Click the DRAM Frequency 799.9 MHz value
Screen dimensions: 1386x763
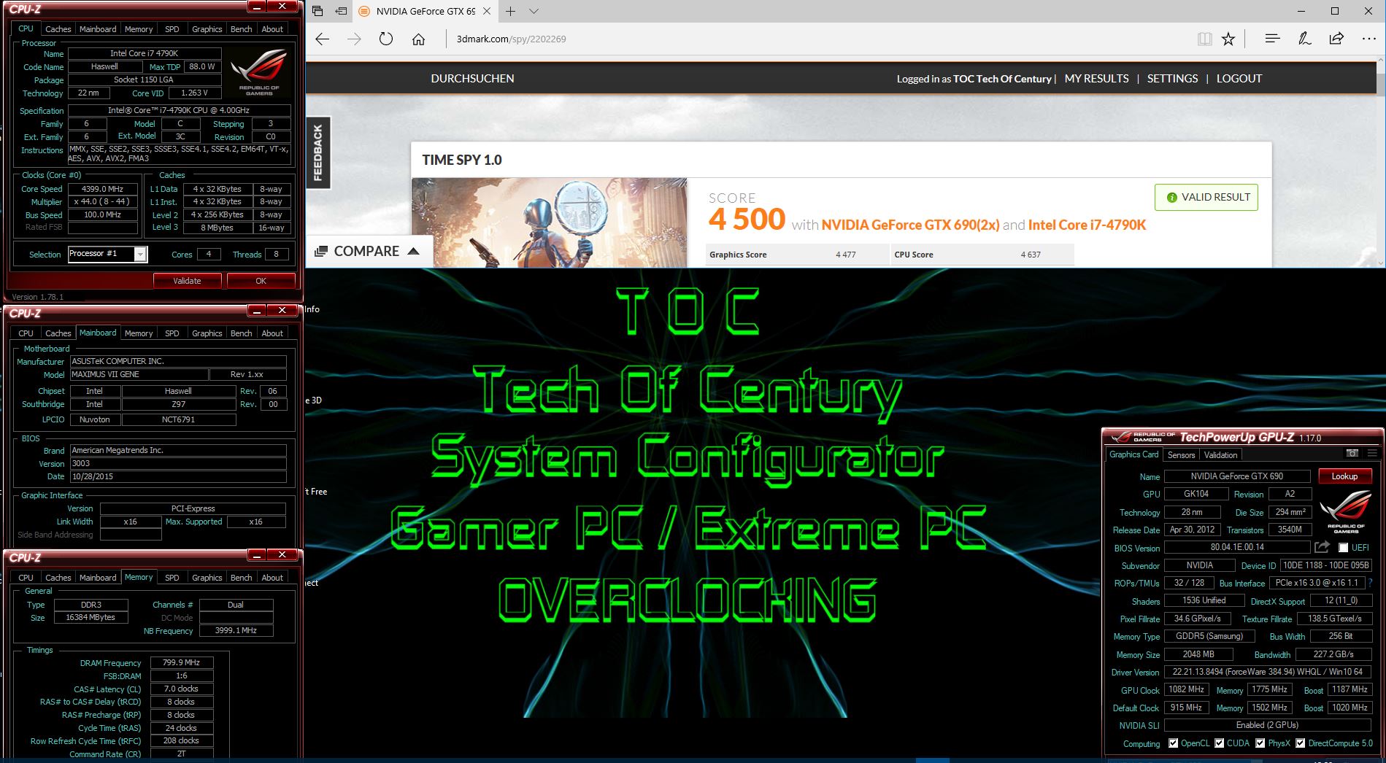tap(182, 663)
